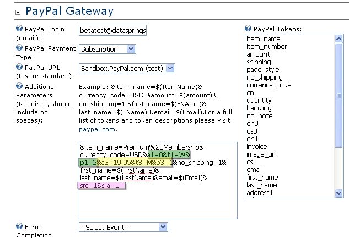Open the Sandbox.PayPal.com URL dropdown

click(127, 68)
